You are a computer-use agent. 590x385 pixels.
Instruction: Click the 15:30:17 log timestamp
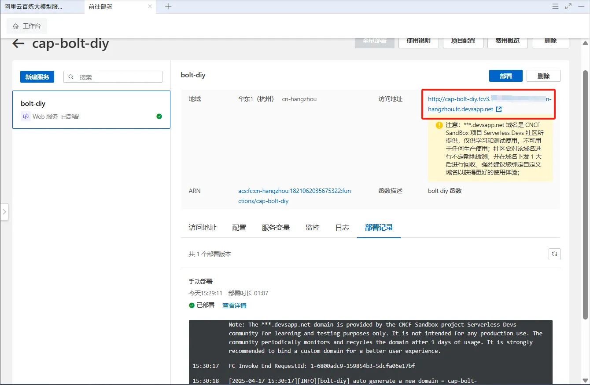coord(206,366)
